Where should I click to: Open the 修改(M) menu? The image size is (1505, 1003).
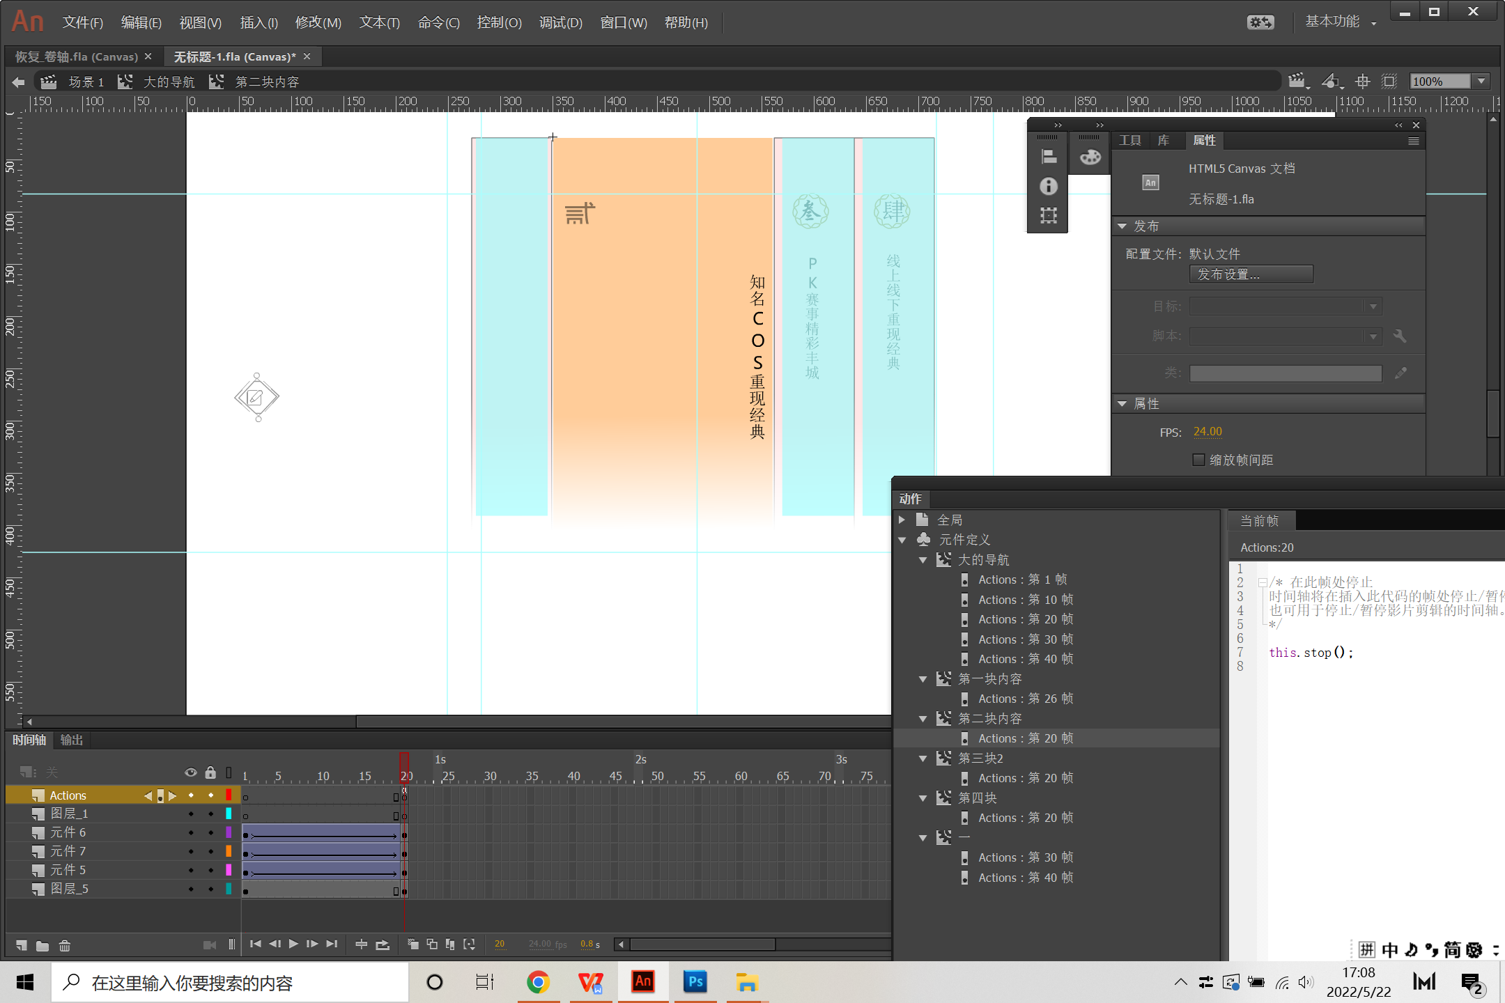tap(318, 22)
